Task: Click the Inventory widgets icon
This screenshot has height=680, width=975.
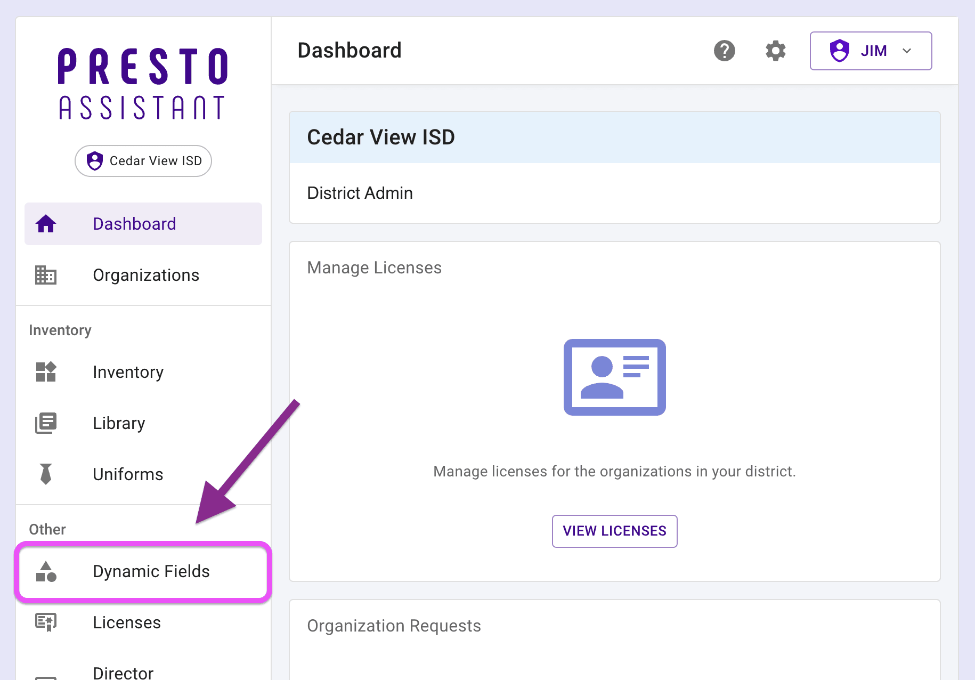Action: click(x=46, y=372)
